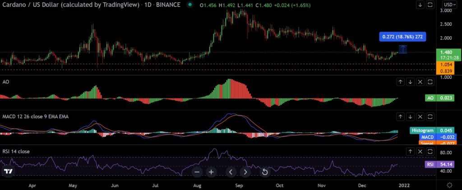Image resolution: width=462 pixels, height=190 pixels.
Task: Move the AO pane up
Action: click(x=400, y=82)
